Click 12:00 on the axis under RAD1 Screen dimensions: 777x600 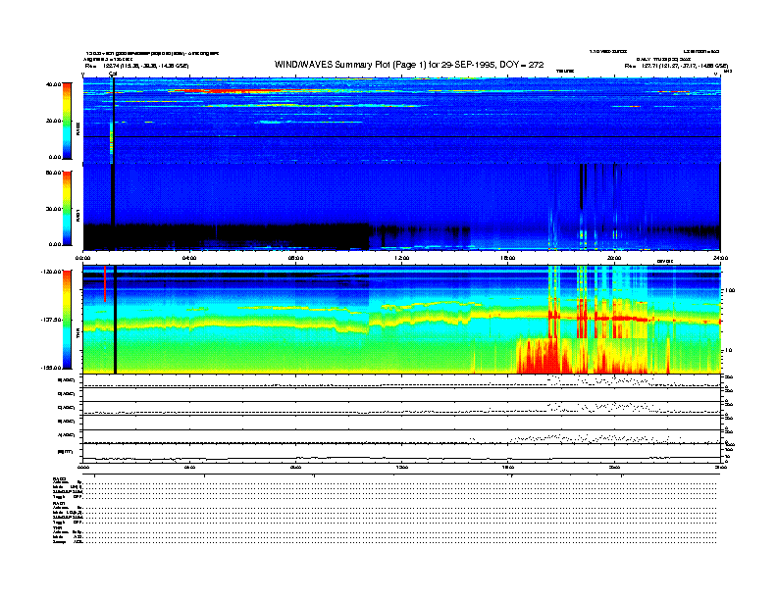point(401,258)
